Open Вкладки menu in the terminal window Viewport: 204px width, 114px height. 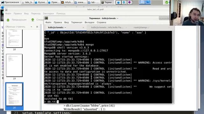coord(89,22)
